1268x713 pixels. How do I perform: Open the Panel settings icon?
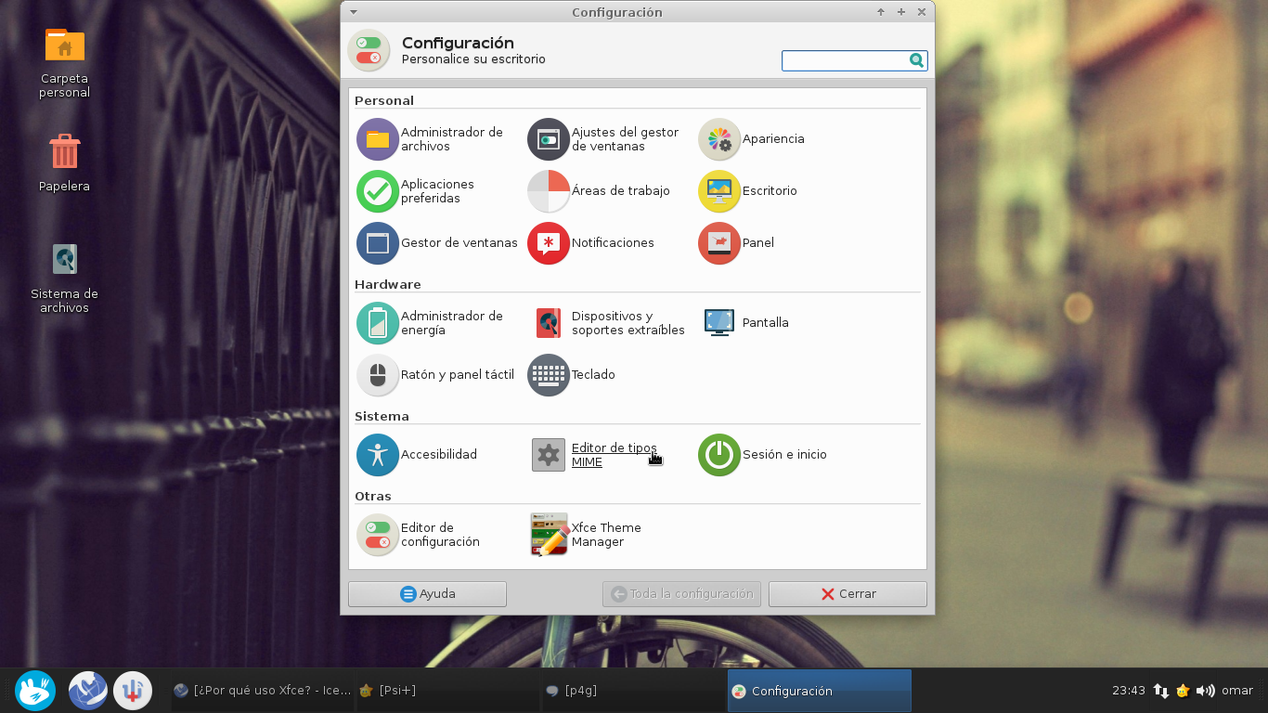pos(719,243)
